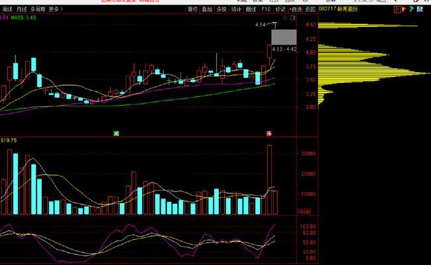Open F10 company info
431x265 pixels.
coord(266,9)
